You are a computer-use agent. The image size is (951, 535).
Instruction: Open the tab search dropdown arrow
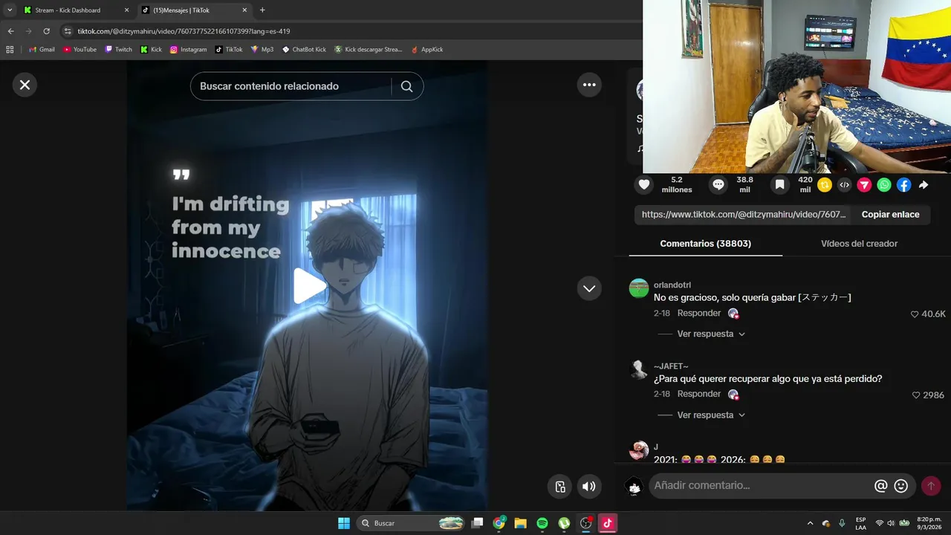(x=10, y=10)
